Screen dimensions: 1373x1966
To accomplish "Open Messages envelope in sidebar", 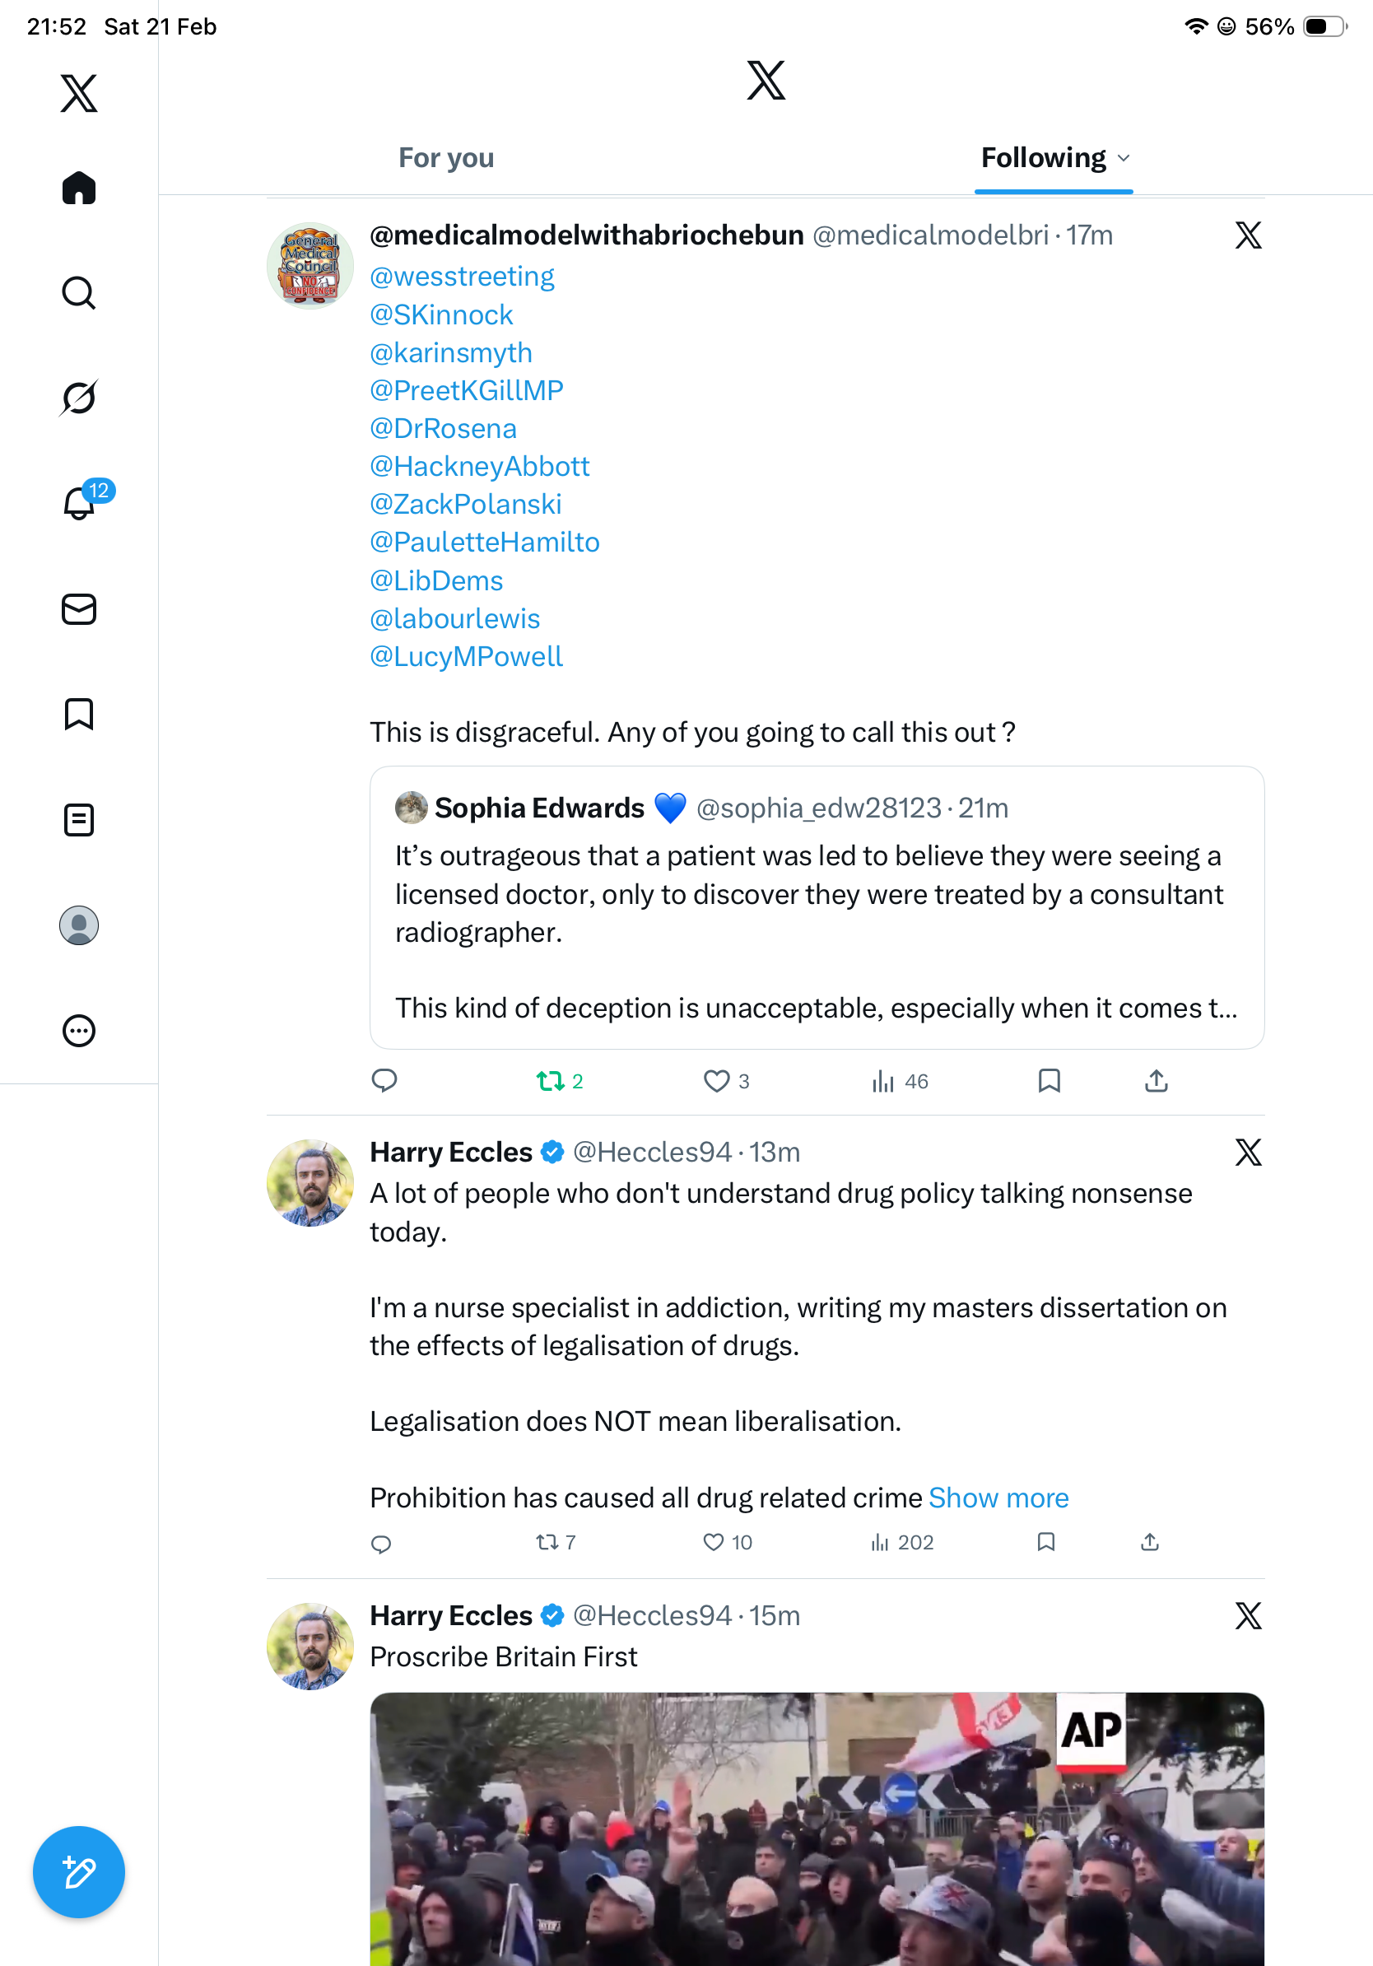I will click(x=79, y=608).
